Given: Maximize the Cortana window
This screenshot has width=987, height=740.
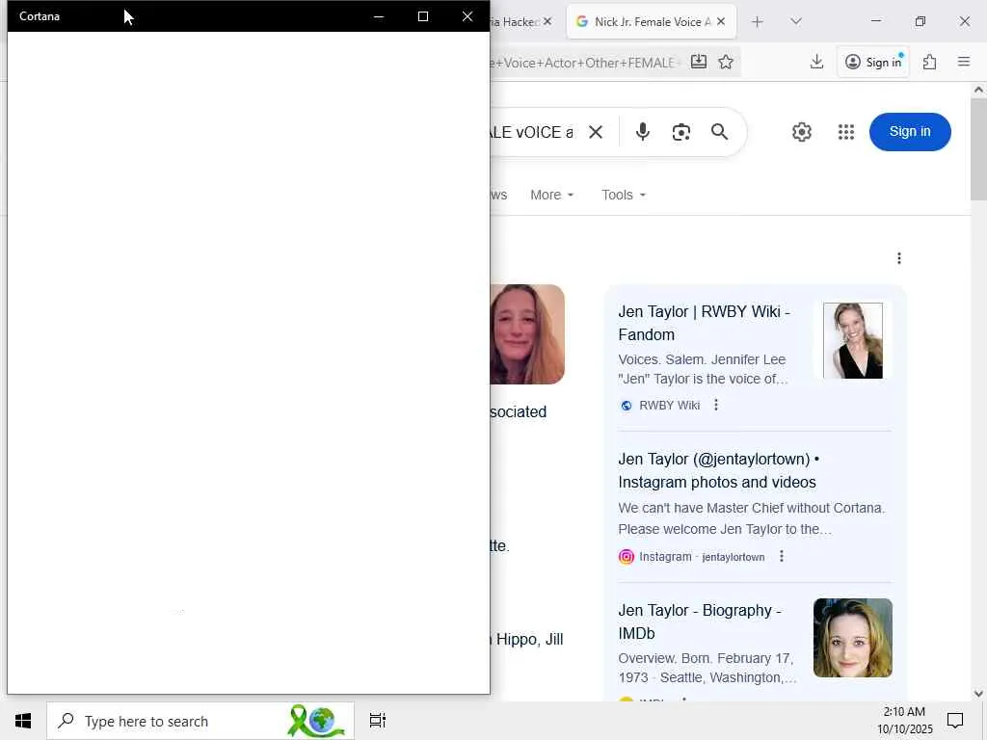Looking at the screenshot, I should coord(423,16).
